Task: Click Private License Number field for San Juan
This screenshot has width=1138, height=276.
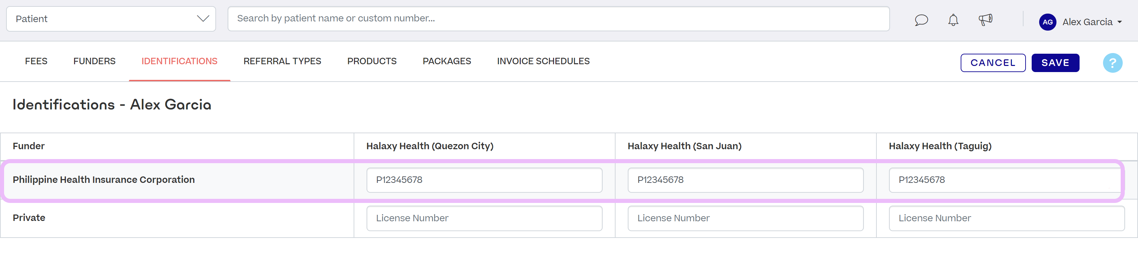Action: [745, 218]
